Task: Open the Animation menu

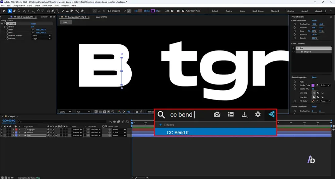Action: pyautogui.click(x=47, y=6)
